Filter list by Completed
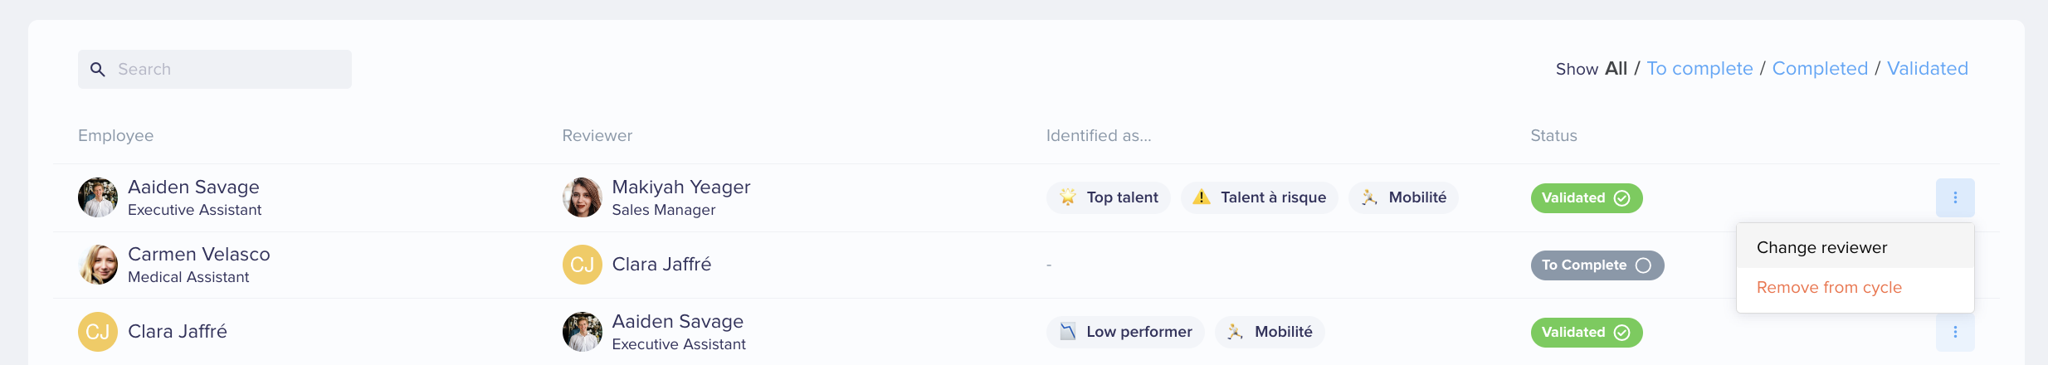2048x365 pixels. pyautogui.click(x=1820, y=69)
